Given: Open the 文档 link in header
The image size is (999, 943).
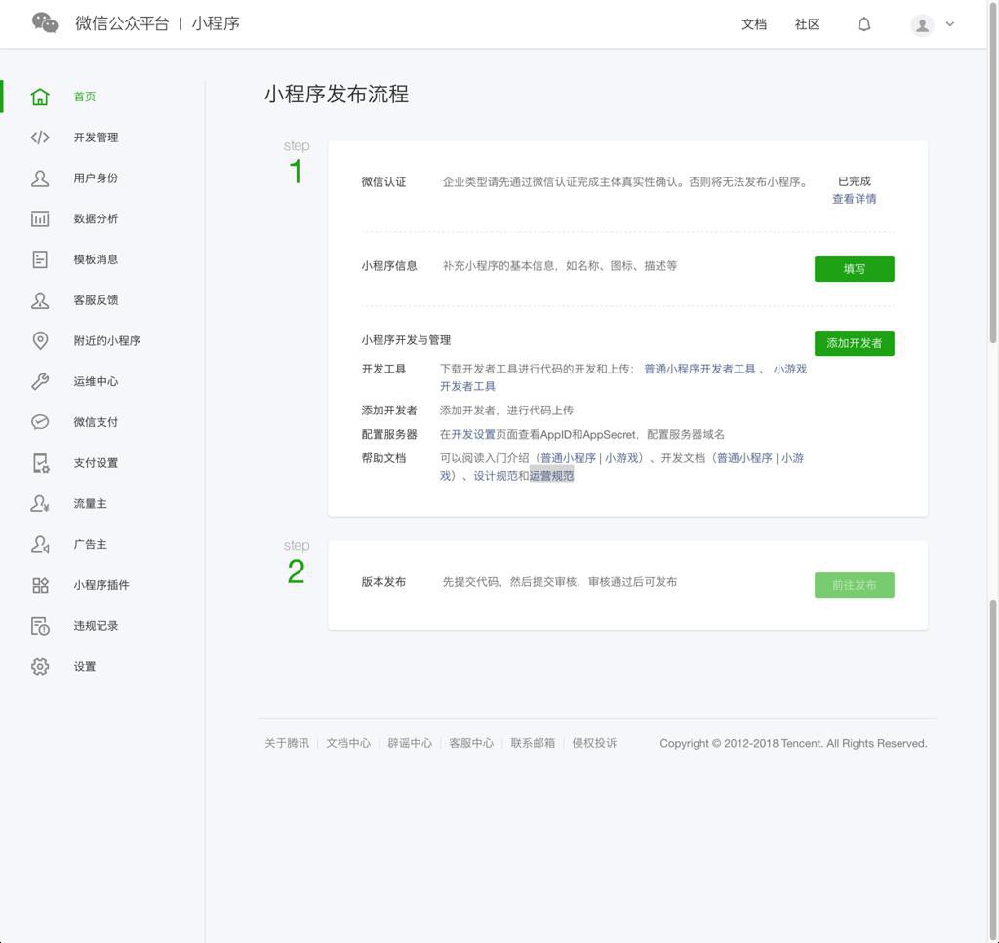Looking at the screenshot, I should (x=754, y=24).
